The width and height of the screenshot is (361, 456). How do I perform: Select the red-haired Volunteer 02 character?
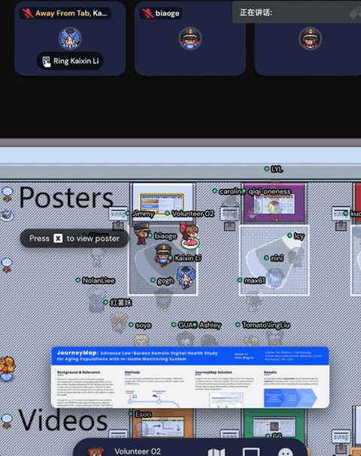coord(190,235)
